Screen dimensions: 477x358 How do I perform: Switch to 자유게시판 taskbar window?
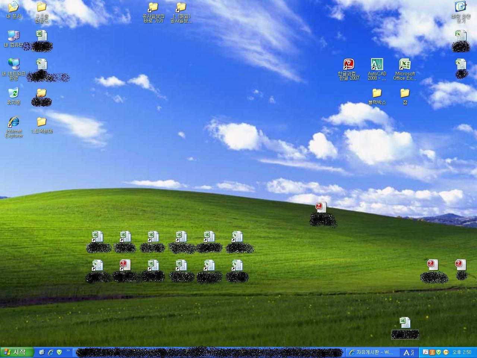(373, 352)
